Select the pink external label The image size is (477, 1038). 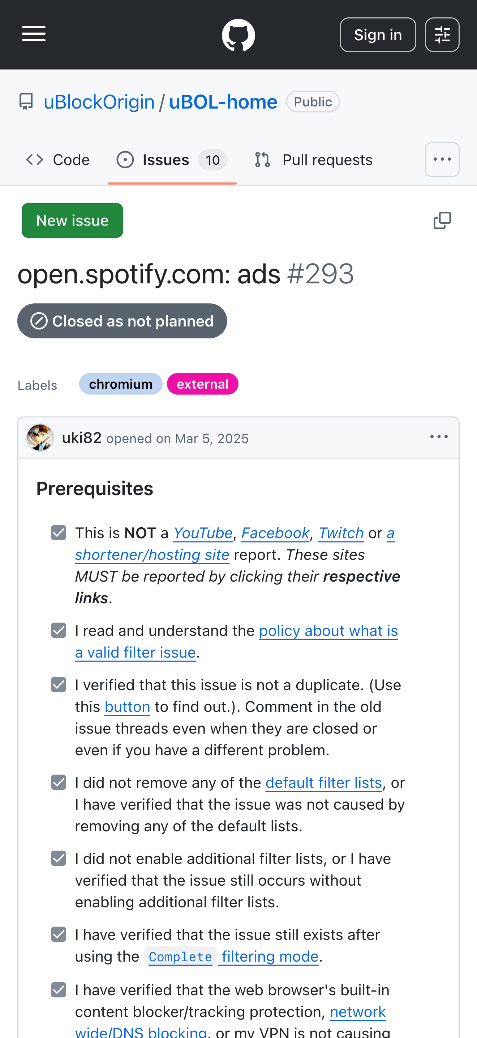pos(203,384)
